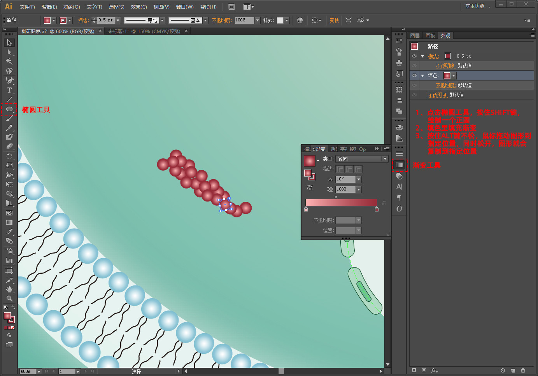Collapse the 填色 row in Appearance panel

[x=422, y=75]
